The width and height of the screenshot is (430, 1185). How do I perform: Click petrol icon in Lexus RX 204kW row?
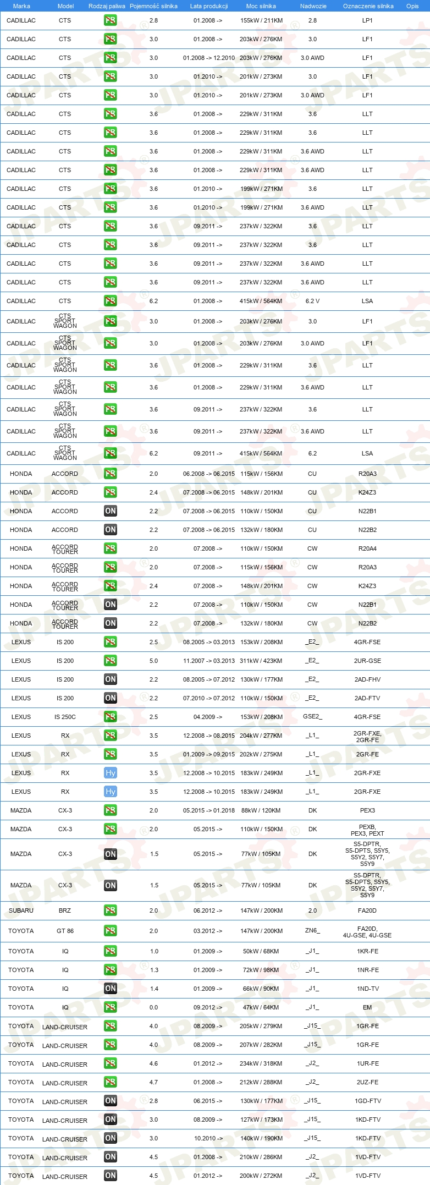(x=111, y=736)
